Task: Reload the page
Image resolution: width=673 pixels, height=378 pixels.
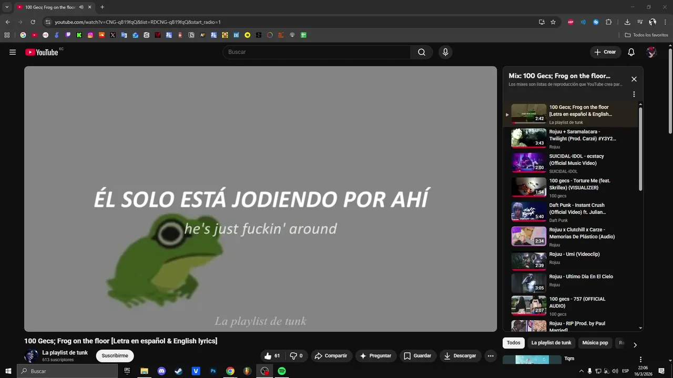Action: pos(33,22)
